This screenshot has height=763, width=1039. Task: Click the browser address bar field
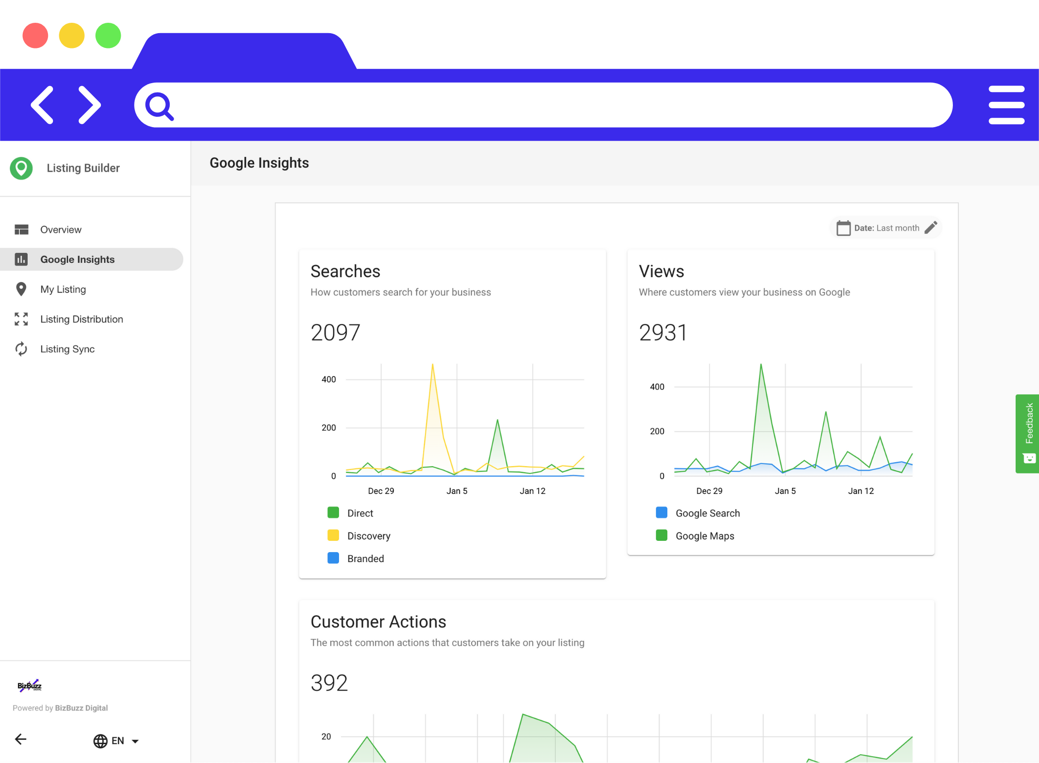point(543,105)
